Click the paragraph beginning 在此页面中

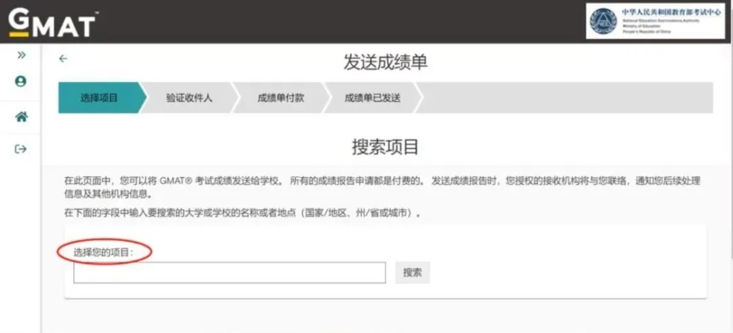382,187
